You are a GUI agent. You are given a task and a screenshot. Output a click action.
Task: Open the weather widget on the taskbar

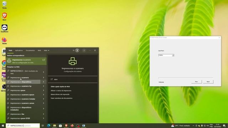181,126
